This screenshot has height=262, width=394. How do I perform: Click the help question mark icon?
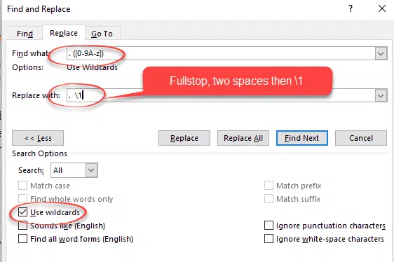click(x=351, y=9)
